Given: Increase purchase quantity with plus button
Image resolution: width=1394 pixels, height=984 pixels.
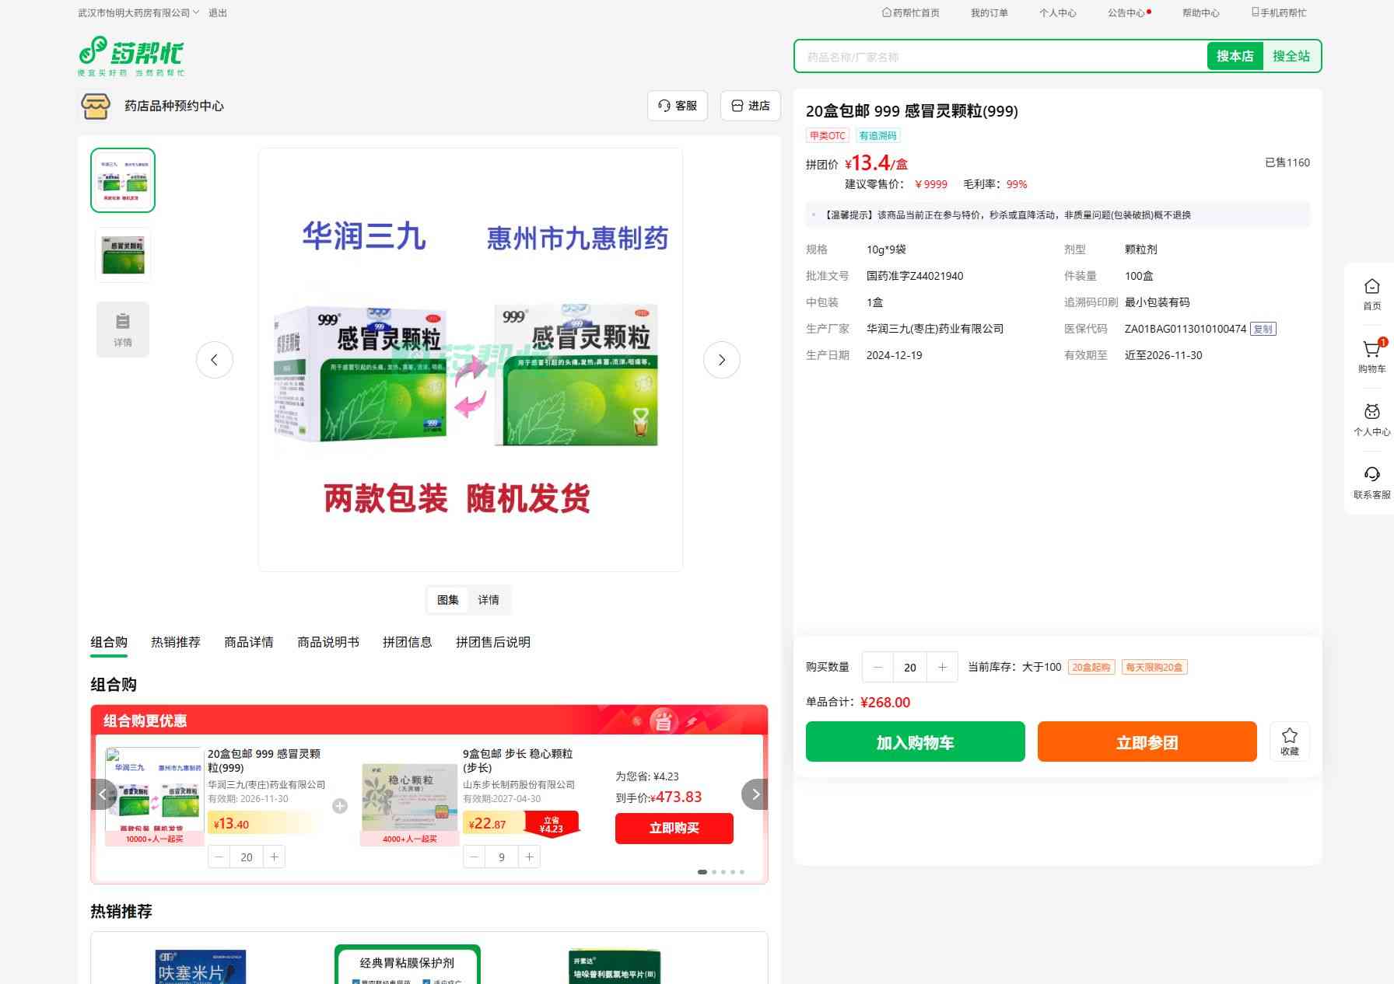Looking at the screenshot, I should click(942, 668).
